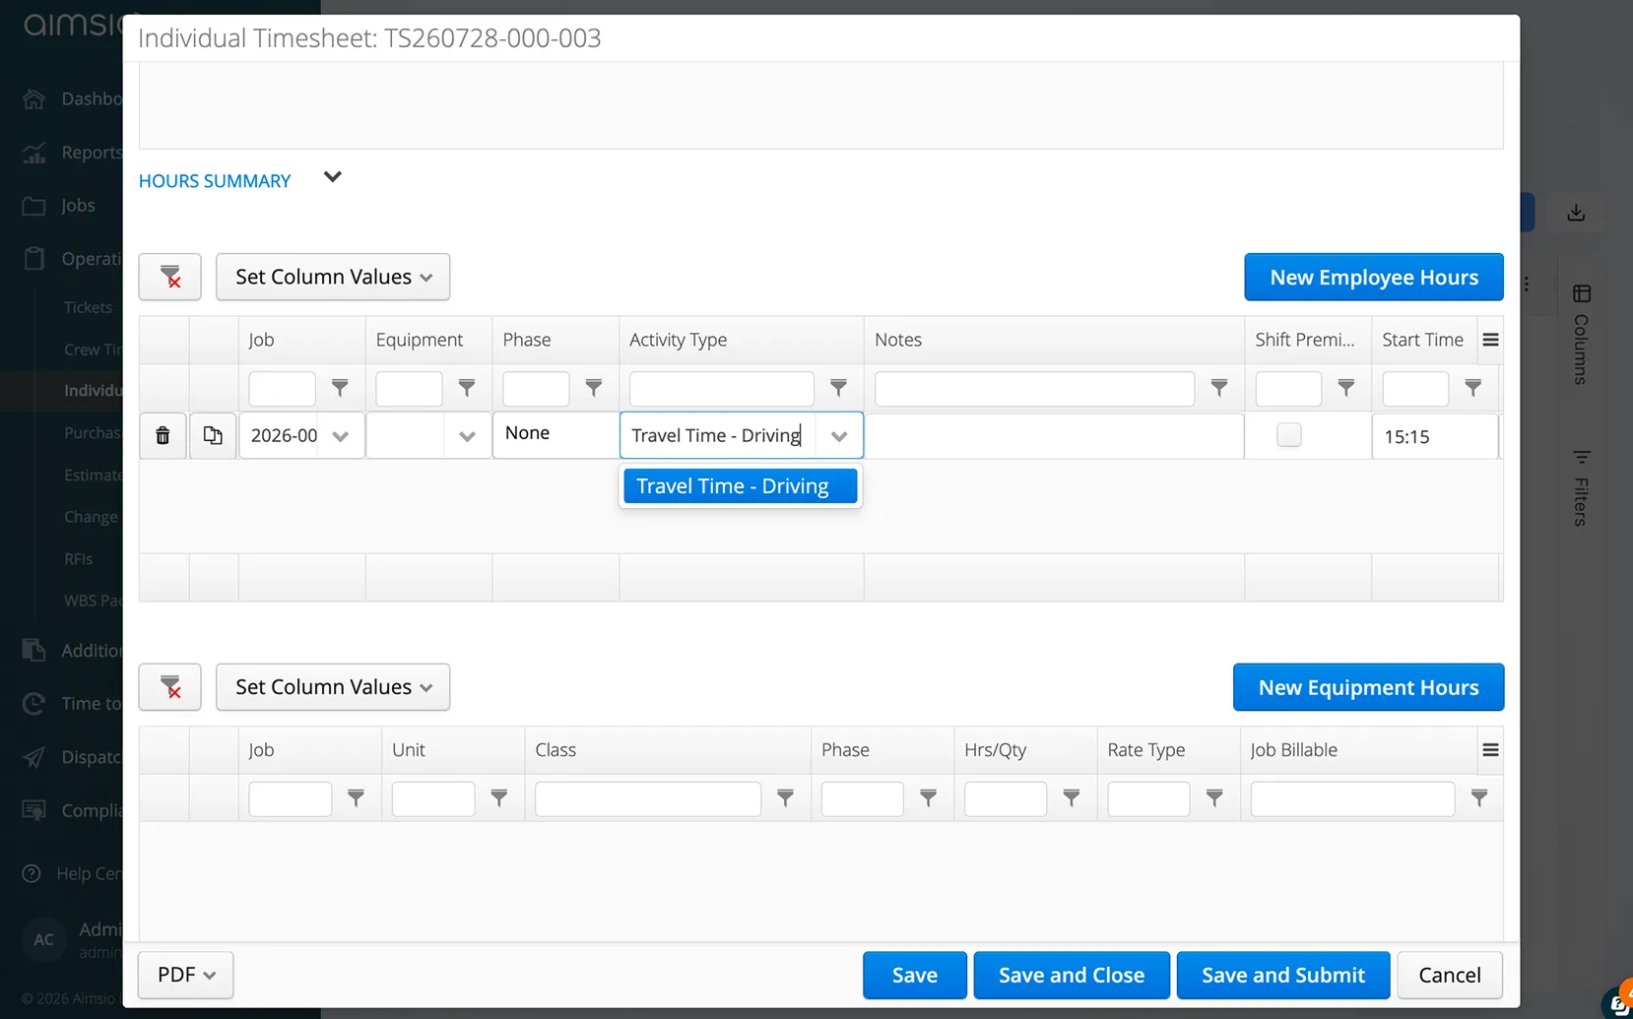Click the Save button

pos(914,975)
